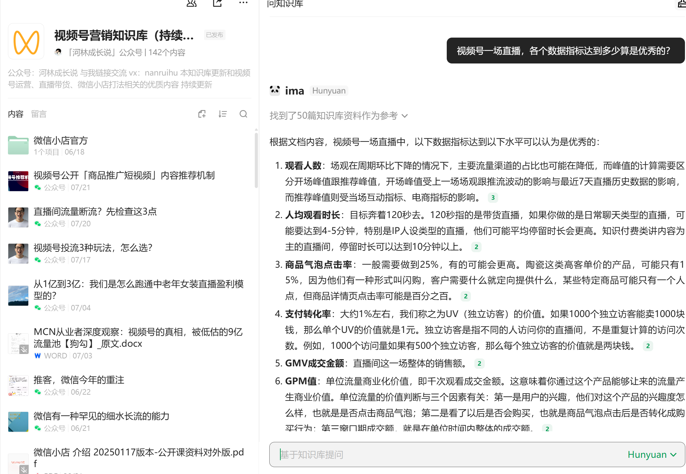Open 推客，微信今年的重注 article
This screenshot has width=686, height=474.
coord(79,380)
